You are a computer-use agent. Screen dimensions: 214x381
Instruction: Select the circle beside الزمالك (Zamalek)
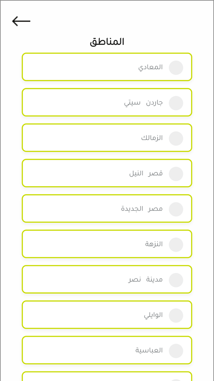pos(176,138)
